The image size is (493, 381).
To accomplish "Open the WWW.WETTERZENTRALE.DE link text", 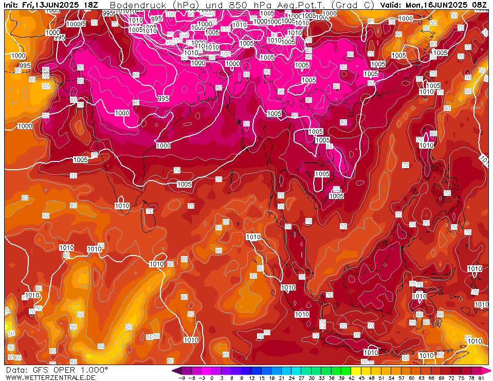I will pos(50,377).
